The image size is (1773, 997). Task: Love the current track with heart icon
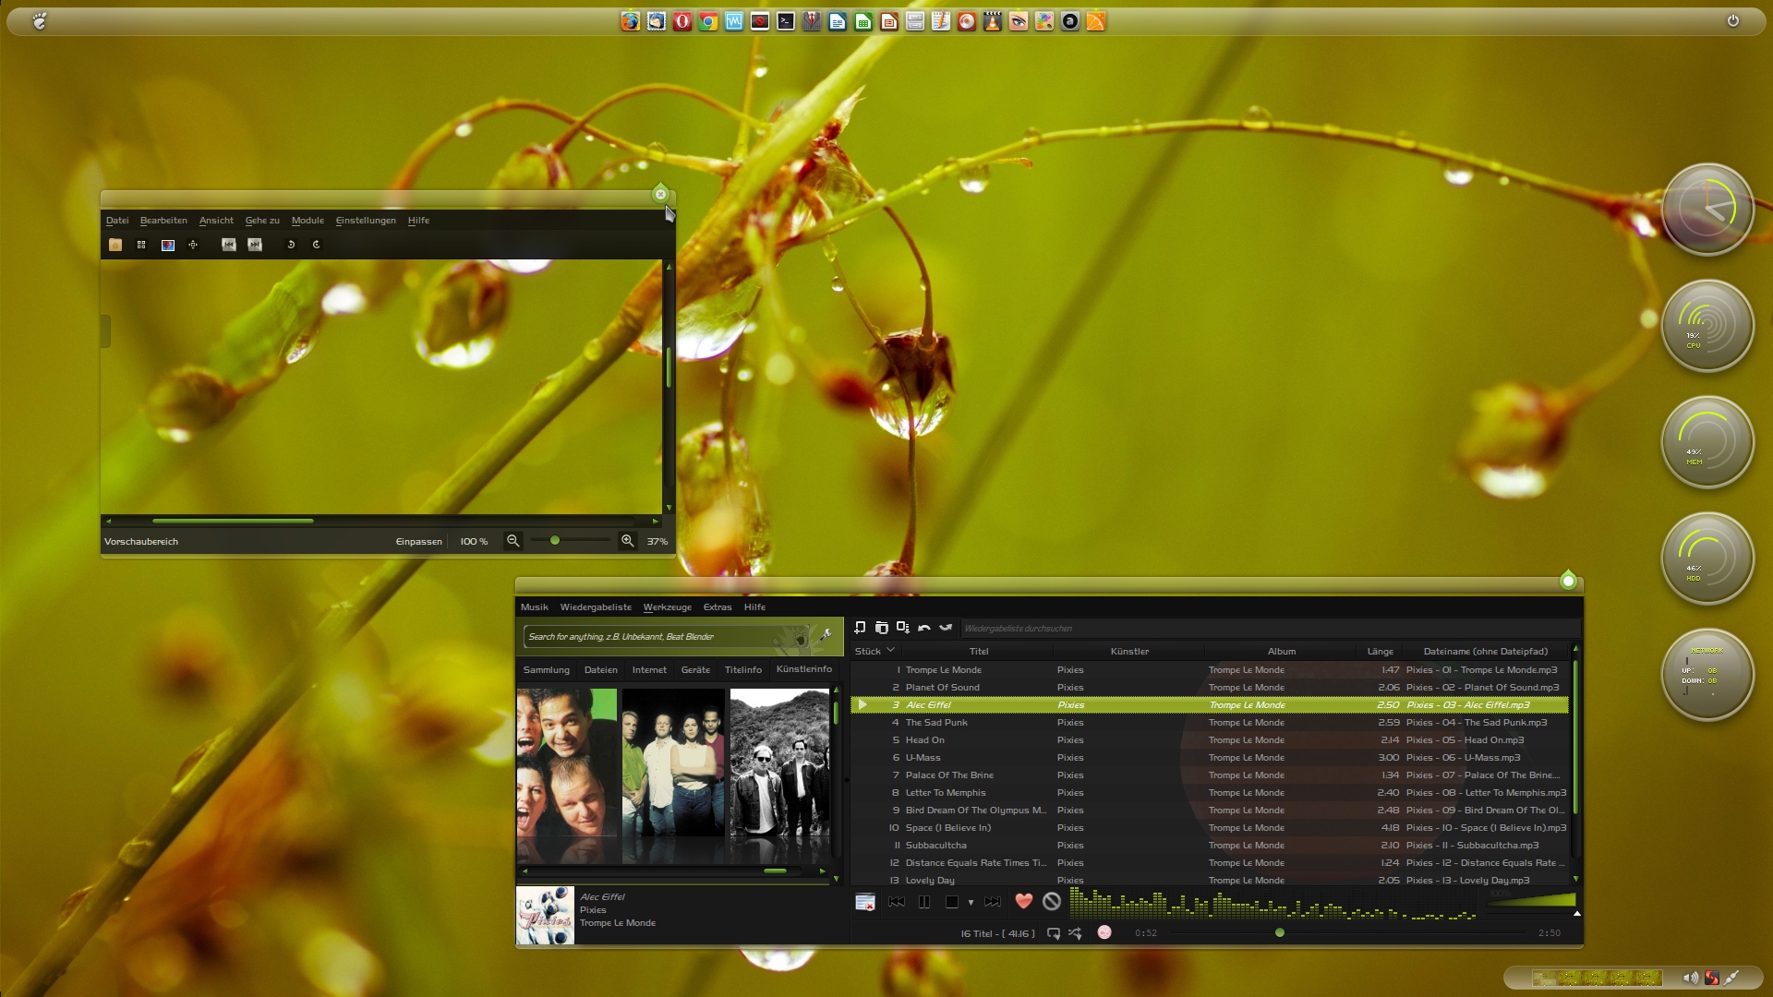tap(1024, 901)
